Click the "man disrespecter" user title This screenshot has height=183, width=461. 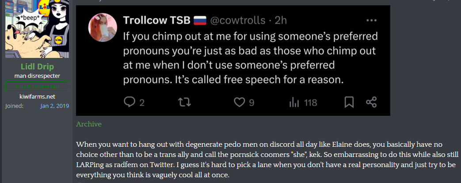pyautogui.click(x=37, y=76)
